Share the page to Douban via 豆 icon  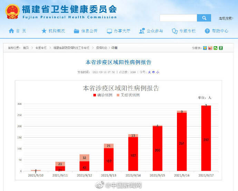point(221,48)
